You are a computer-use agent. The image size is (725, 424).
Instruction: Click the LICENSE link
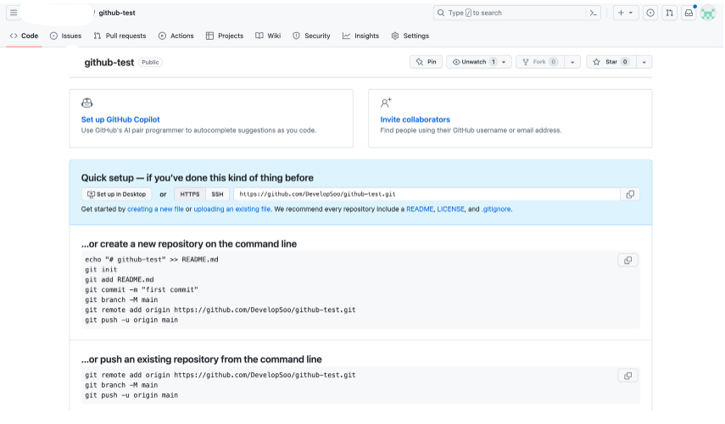(x=450, y=209)
